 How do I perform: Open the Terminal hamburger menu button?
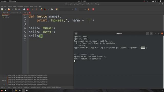(x=151, y=33)
